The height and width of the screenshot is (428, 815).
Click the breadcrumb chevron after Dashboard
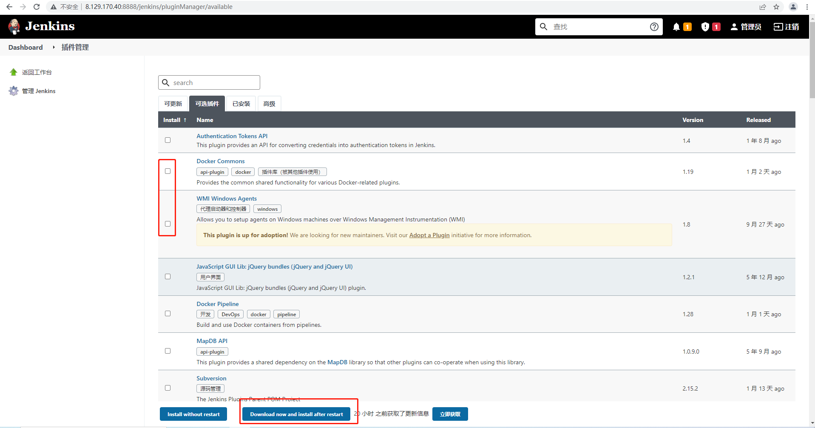(53, 47)
